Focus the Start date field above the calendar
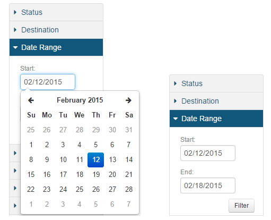 [48, 82]
